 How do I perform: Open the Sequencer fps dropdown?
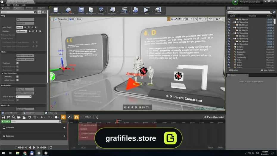(x=88, y=117)
